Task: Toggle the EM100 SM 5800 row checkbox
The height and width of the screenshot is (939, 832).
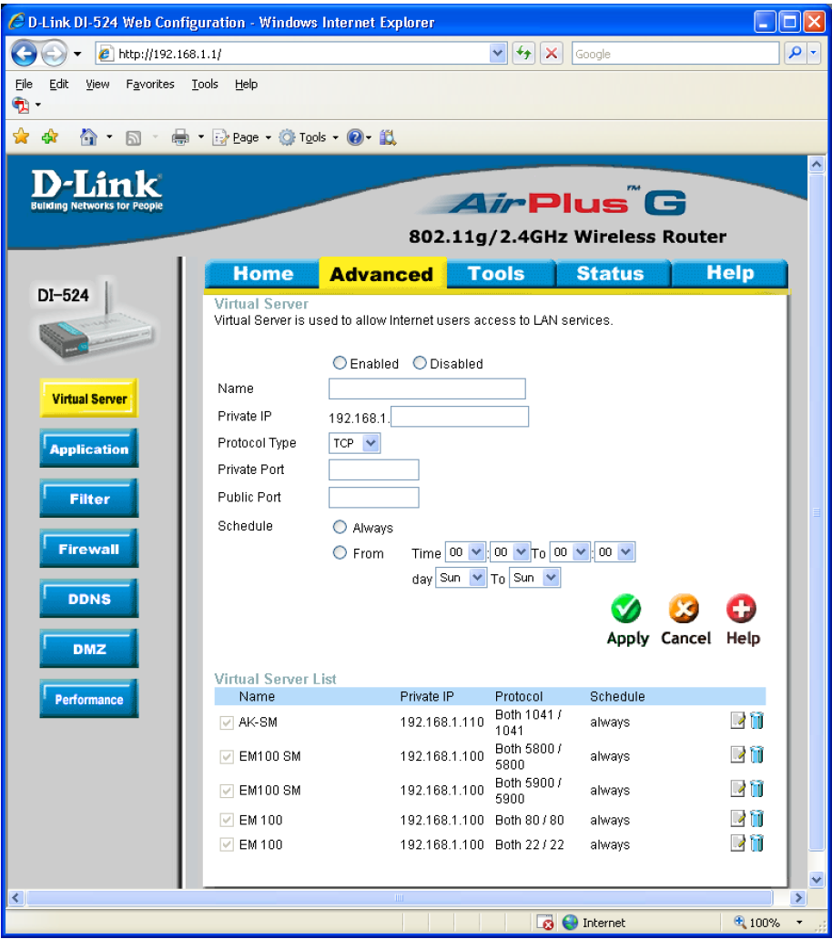Action: [227, 757]
